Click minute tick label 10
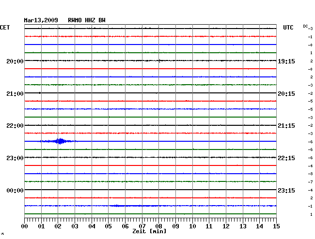Image resolution: width=315 pixels, height=239 pixels. click(192, 226)
